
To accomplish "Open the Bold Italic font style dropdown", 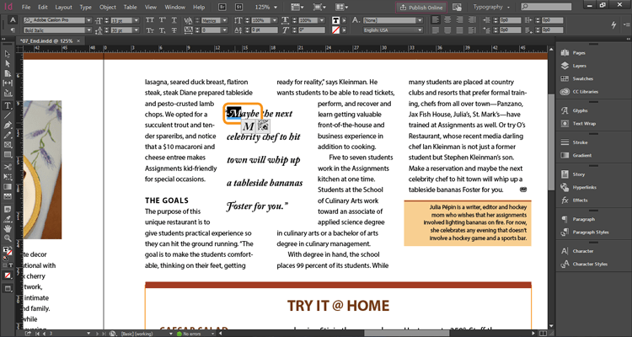I will click(88, 30).
